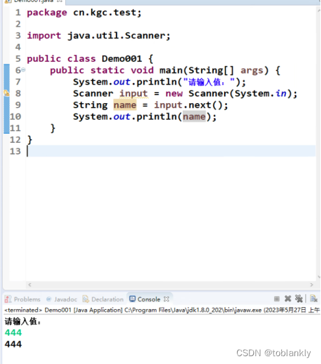Viewport: 321px width, 364px height.
Task: Click the warning marker on line 8
Action: [7, 93]
